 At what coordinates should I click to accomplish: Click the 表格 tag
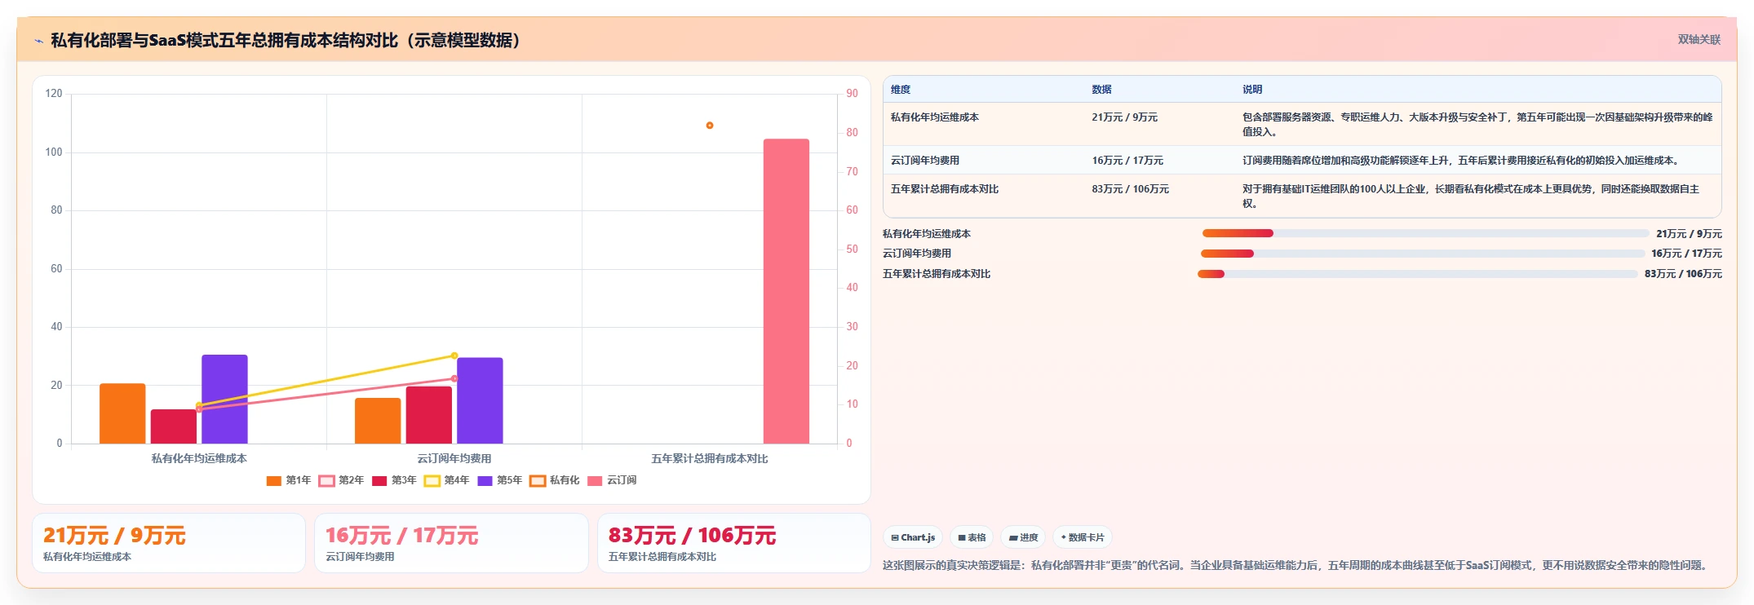pyautogui.click(x=972, y=537)
